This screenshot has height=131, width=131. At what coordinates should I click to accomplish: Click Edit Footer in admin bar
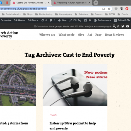point(33,20)
